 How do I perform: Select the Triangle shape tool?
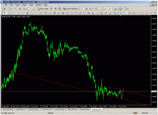click(x=59, y=13)
